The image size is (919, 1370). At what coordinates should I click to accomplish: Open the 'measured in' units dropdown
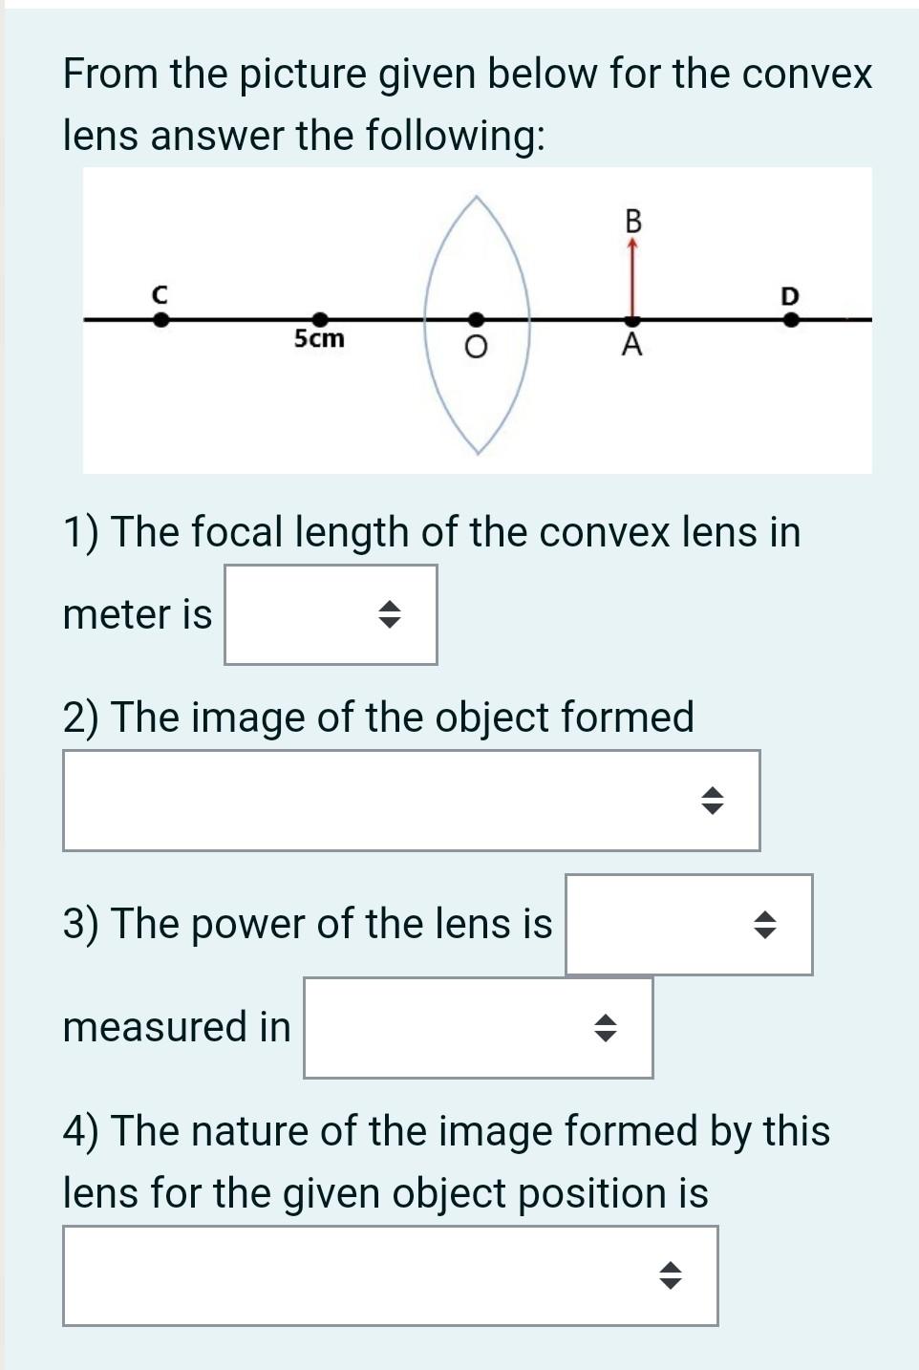(x=478, y=1027)
